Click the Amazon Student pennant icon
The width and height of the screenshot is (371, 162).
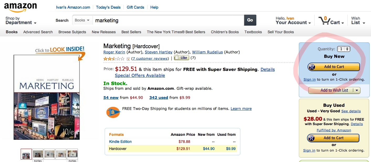[113, 112]
